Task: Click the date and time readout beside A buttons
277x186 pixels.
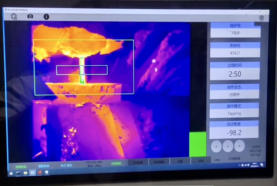Action: (x=255, y=151)
